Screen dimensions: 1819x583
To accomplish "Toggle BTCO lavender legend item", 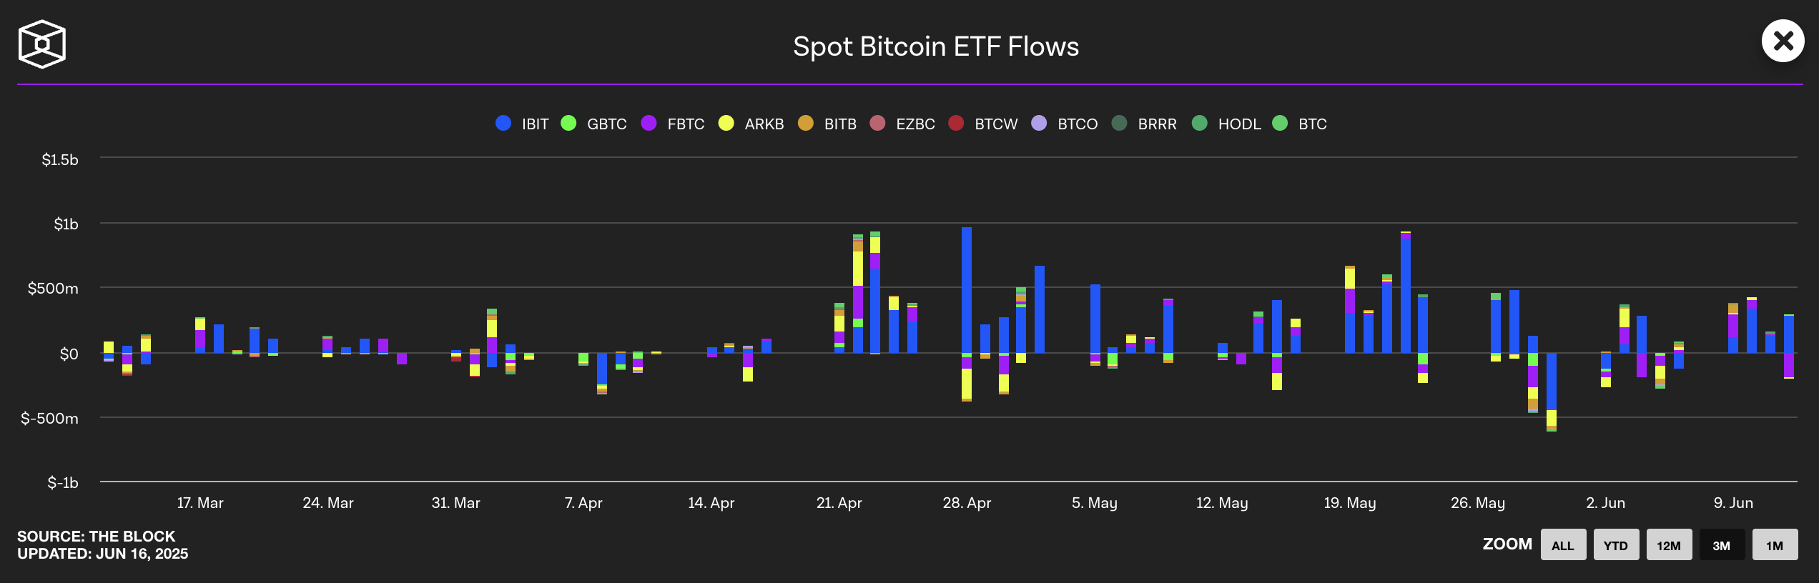I will click(x=1065, y=123).
